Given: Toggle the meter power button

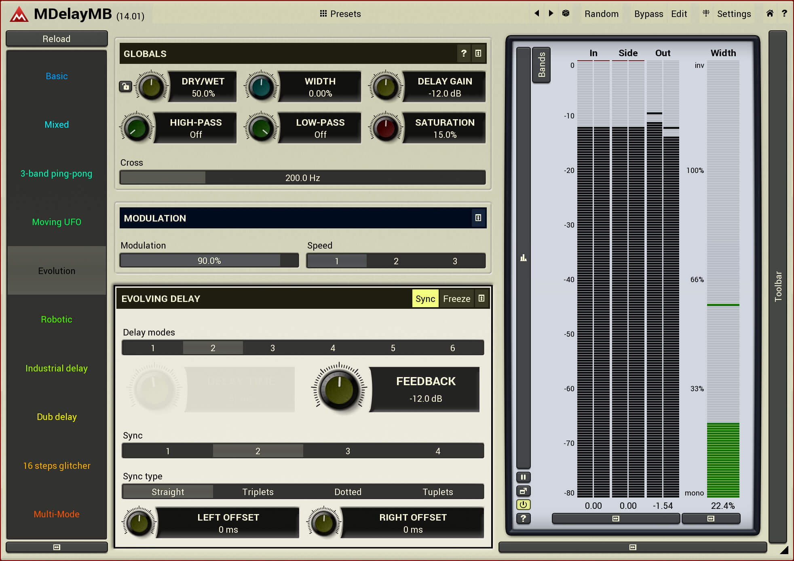Looking at the screenshot, I should [523, 504].
